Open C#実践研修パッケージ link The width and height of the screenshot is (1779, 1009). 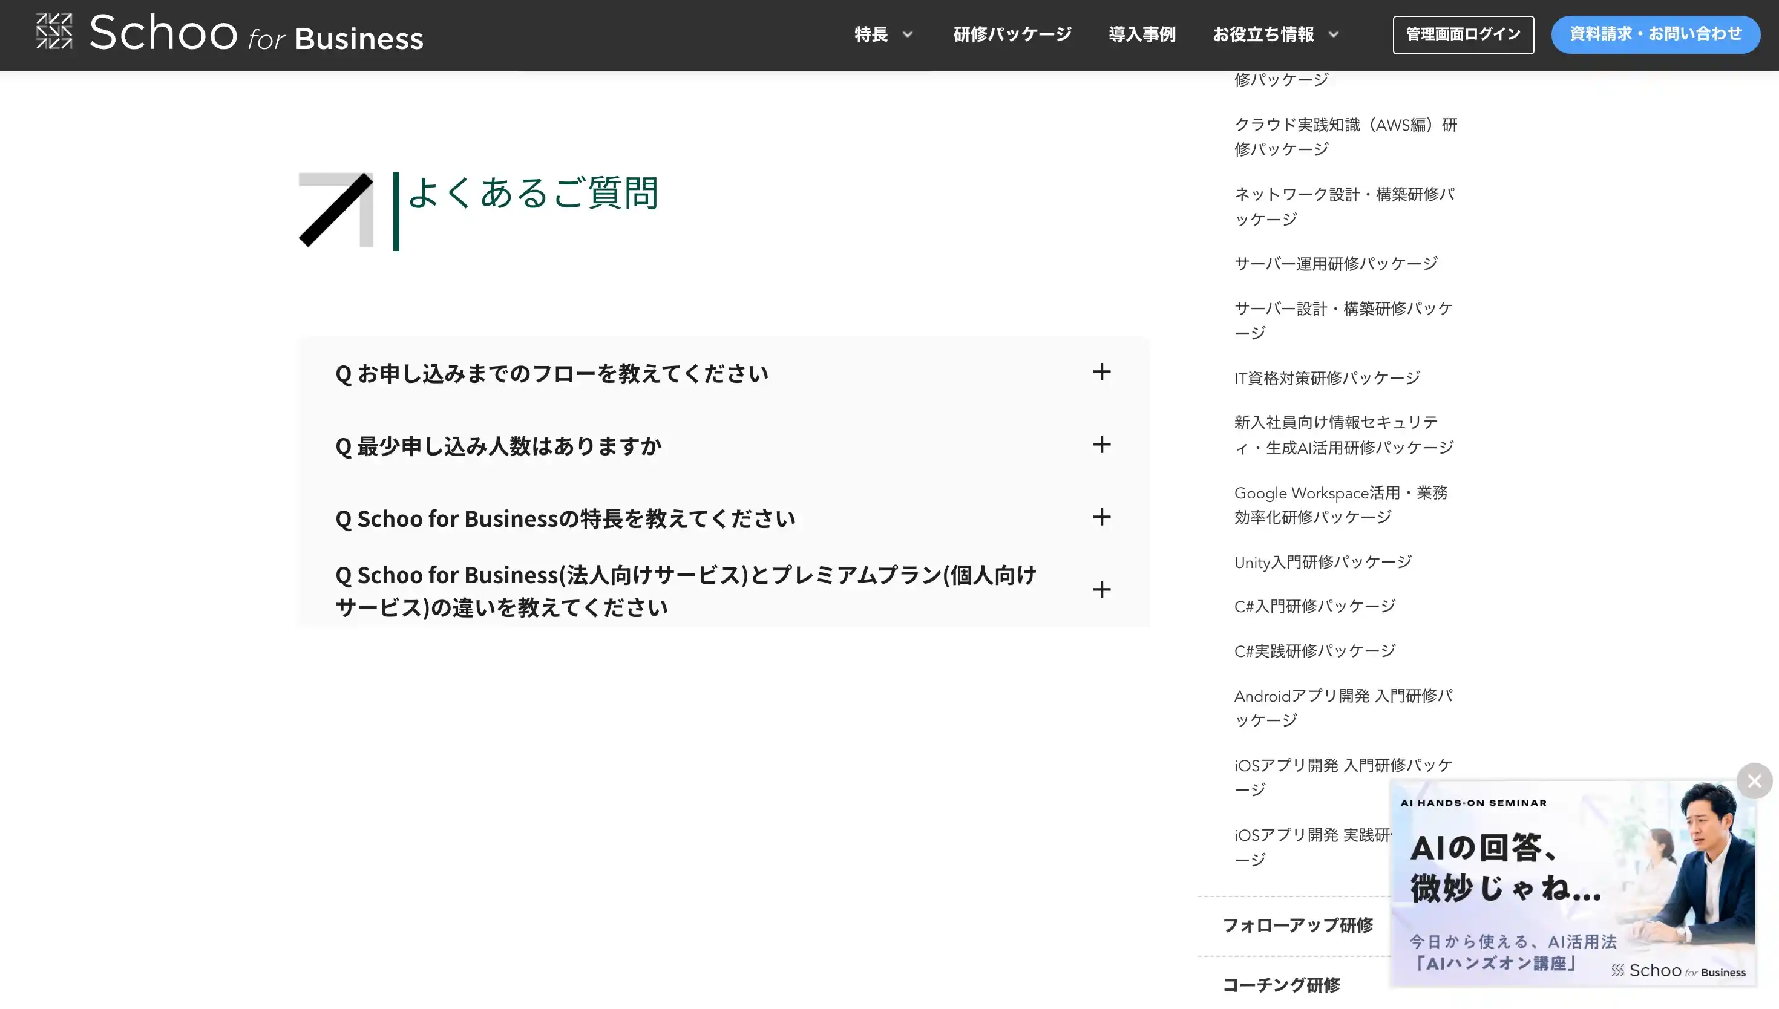coord(1315,651)
